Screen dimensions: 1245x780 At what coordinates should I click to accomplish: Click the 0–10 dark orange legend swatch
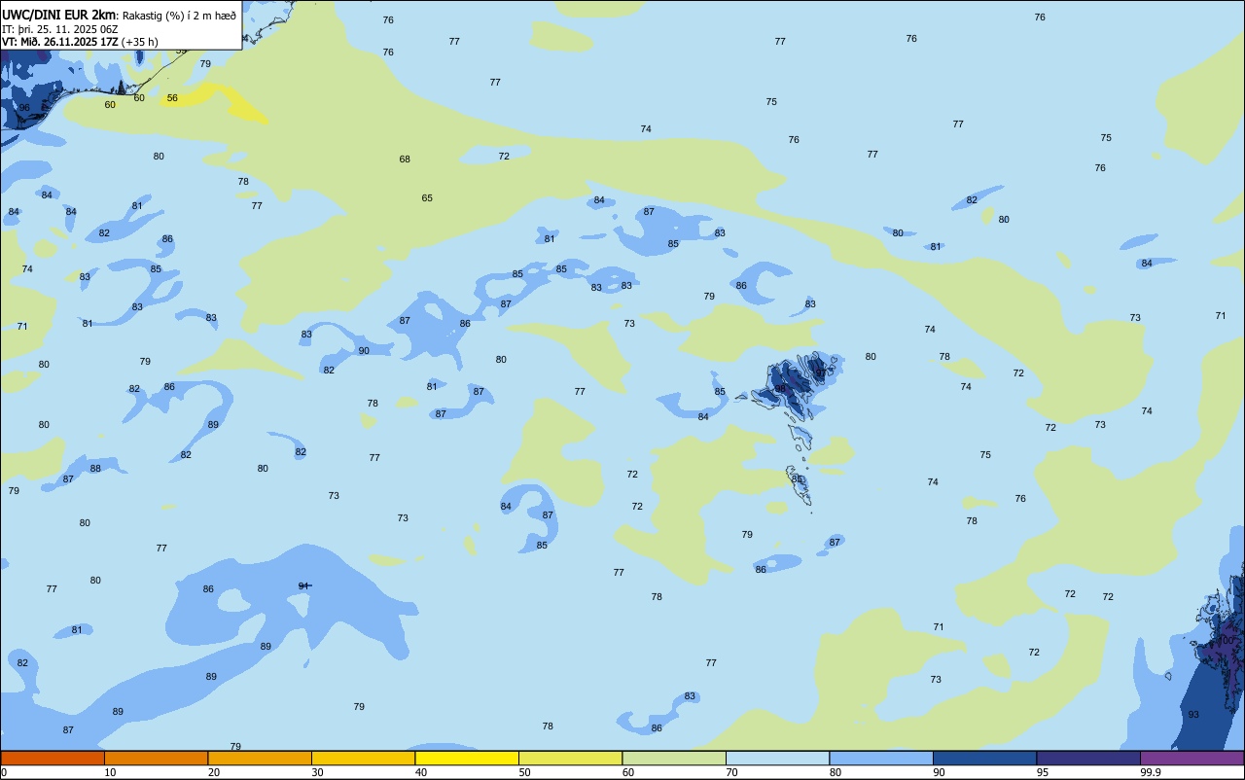click(x=53, y=758)
